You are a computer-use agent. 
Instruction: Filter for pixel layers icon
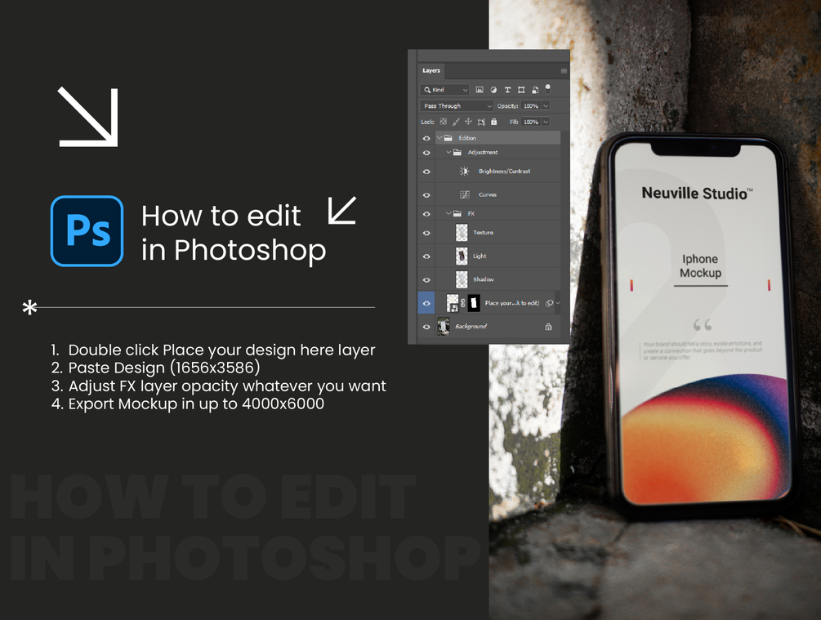coord(479,90)
